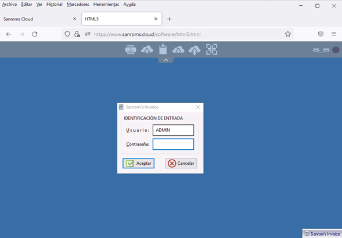Minimize the browser window
The width and height of the screenshot is (342, 238).
(301, 6)
